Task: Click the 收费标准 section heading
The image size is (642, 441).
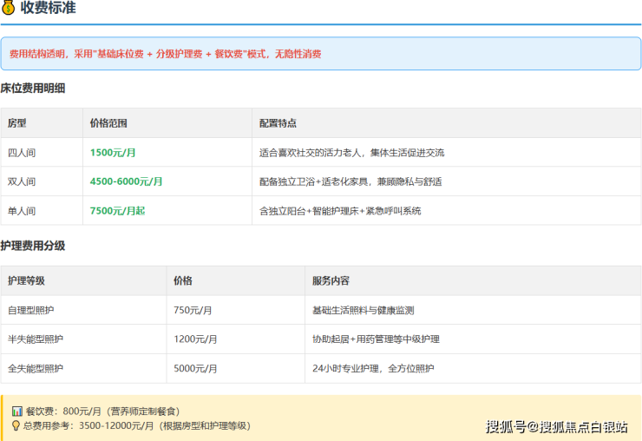Action: point(48,8)
